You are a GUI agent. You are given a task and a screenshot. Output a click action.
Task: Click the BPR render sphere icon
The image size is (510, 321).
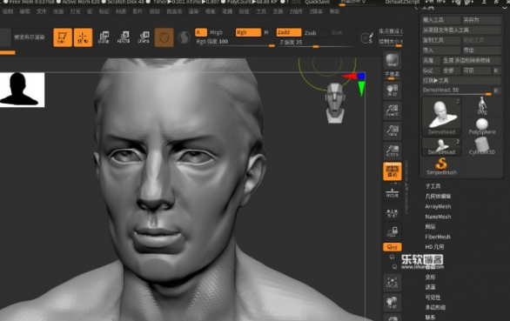pos(392,60)
